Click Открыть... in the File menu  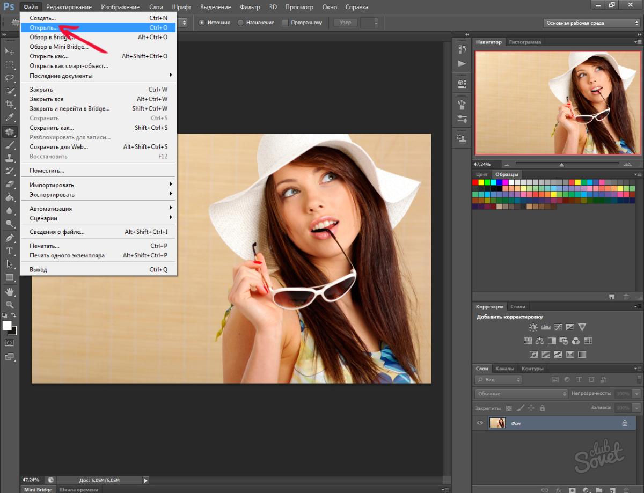click(x=98, y=27)
